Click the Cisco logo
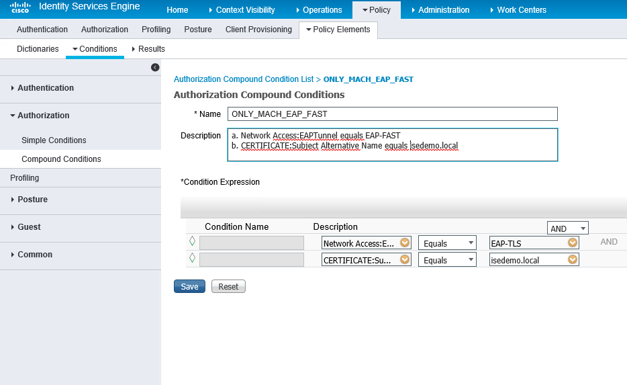This screenshot has width=627, height=385. 20,7
